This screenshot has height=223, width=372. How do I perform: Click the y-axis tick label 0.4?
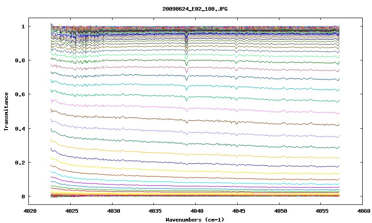(x=20, y=128)
